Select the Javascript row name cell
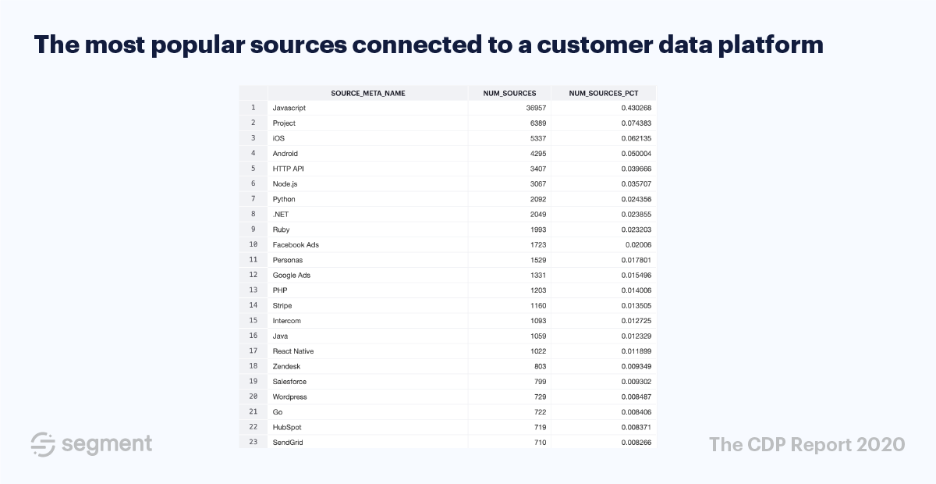Image resolution: width=936 pixels, height=484 pixels. point(368,108)
